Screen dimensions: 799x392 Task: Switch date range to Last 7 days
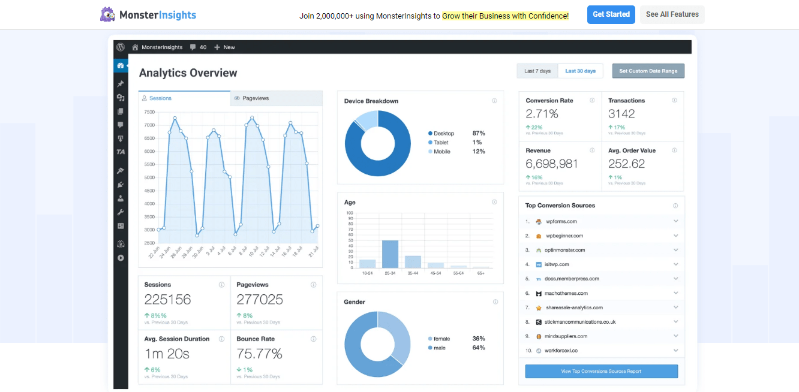coord(537,71)
